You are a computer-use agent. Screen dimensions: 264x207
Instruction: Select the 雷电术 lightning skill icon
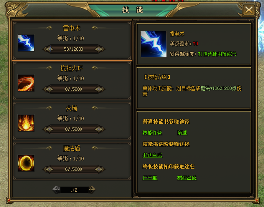pos(26,43)
